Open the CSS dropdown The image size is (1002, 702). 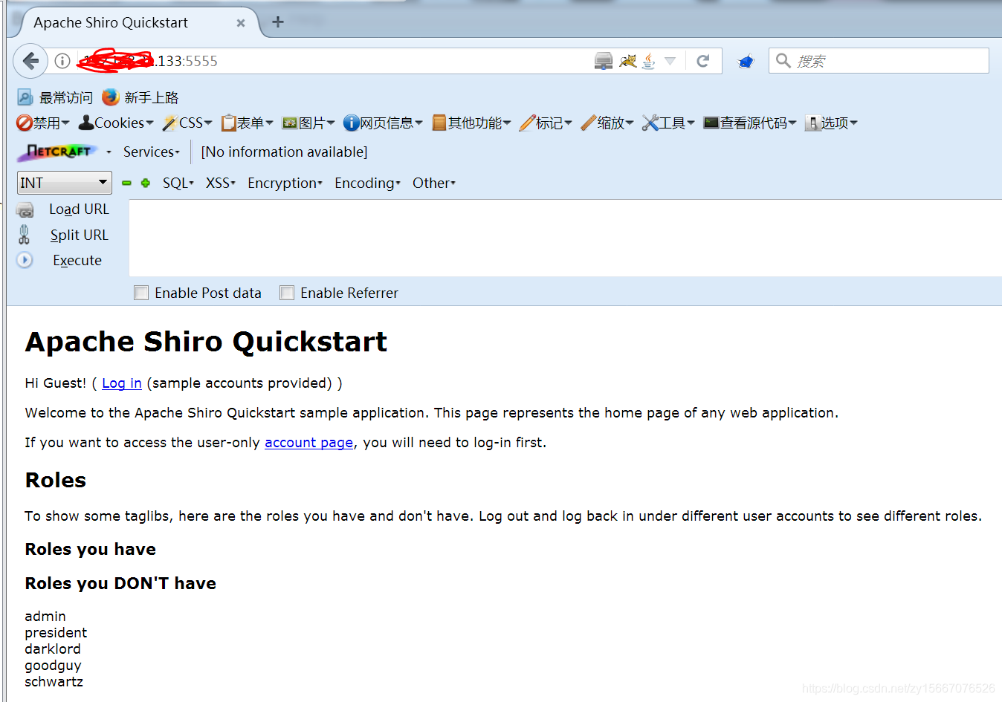click(x=187, y=123)
